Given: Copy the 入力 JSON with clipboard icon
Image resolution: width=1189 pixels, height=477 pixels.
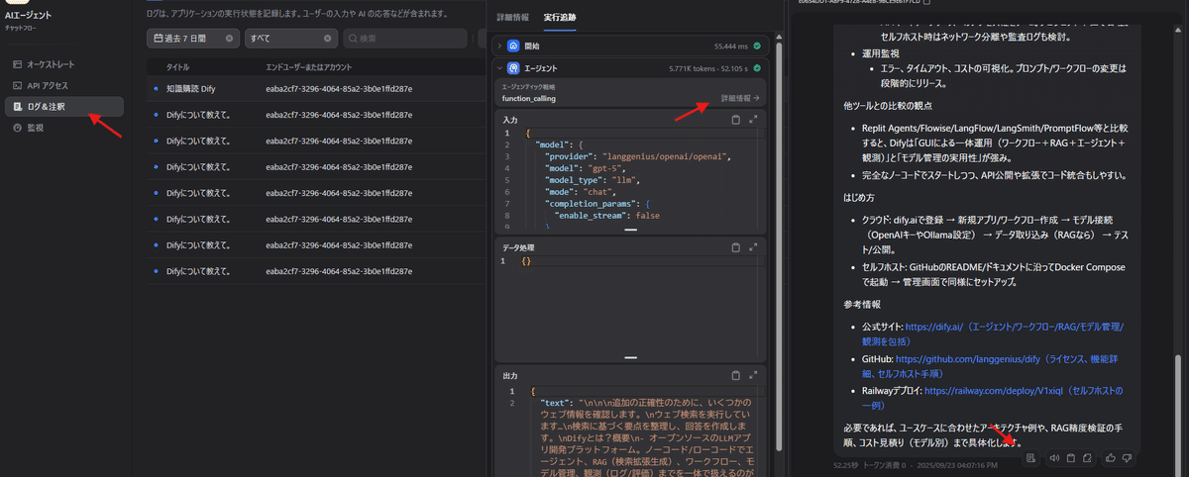Looking at the screenshot, I should (x=735, y=120).
